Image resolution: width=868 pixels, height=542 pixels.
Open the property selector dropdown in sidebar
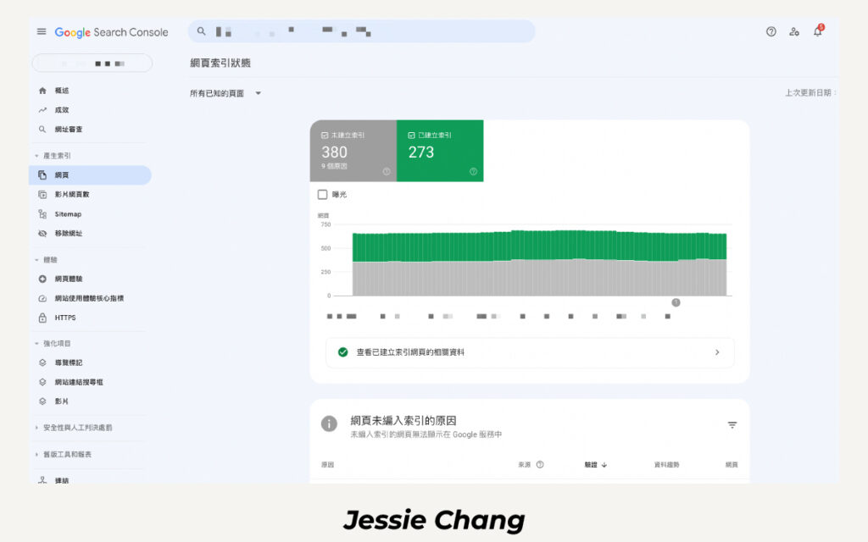tap(92, 63)
